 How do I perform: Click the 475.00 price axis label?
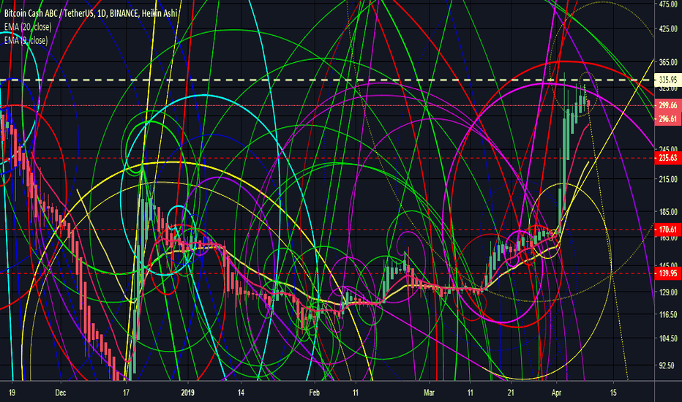coord(668,4)
